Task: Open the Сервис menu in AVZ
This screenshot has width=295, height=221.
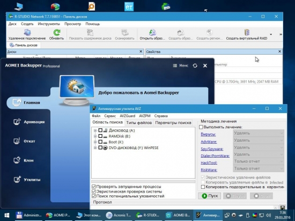Action: pos(110,116)
